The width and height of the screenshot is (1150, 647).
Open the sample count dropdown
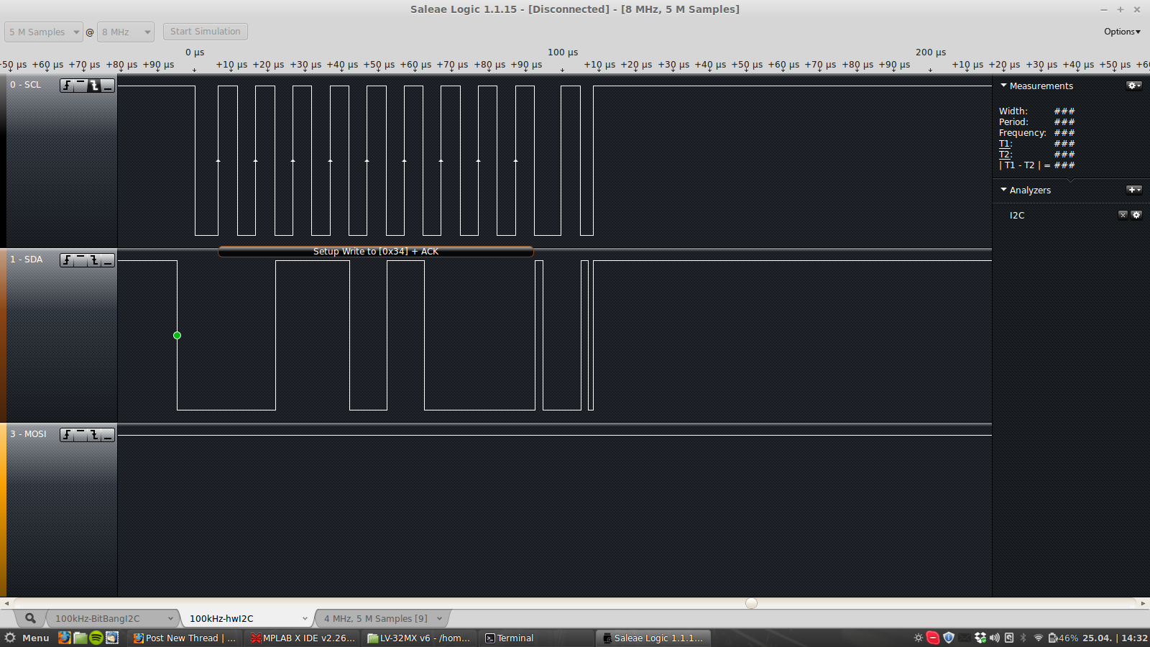point(44,32)
